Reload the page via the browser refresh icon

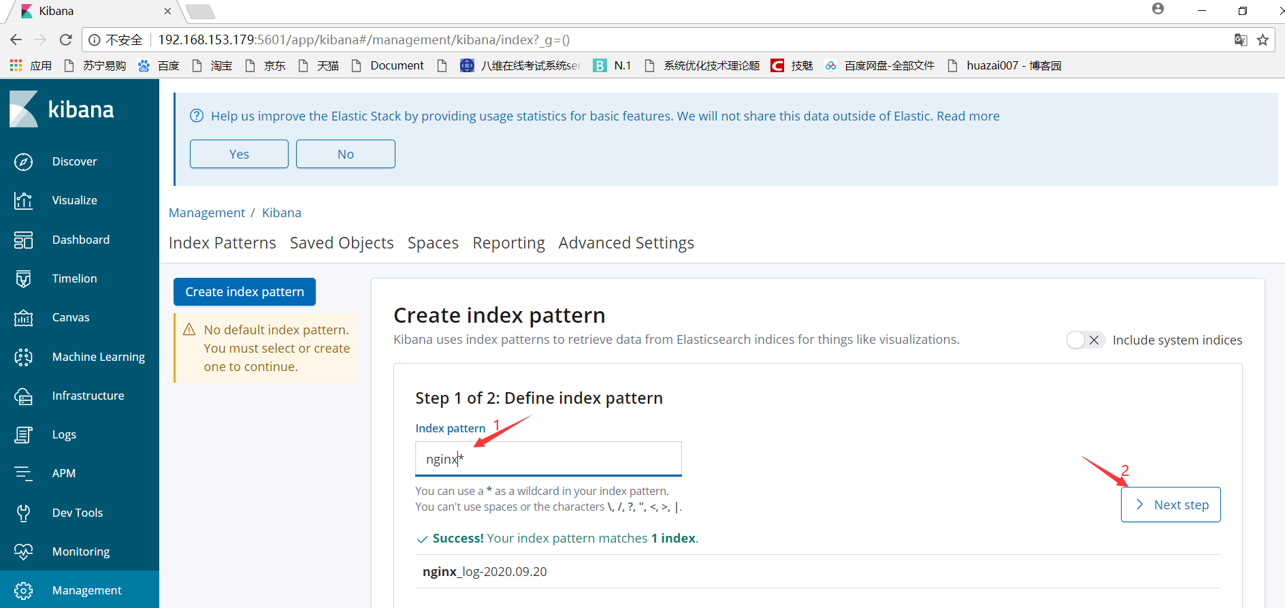(x=66, y=39)
